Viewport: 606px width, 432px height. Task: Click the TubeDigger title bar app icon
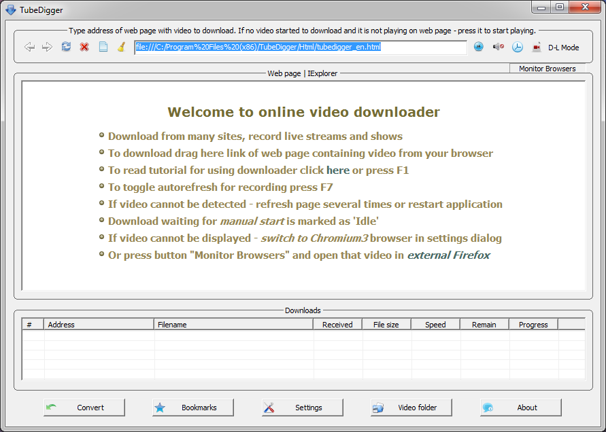point(10,10)
